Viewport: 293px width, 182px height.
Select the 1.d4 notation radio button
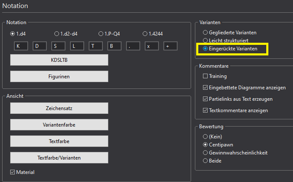click(13, 33)
